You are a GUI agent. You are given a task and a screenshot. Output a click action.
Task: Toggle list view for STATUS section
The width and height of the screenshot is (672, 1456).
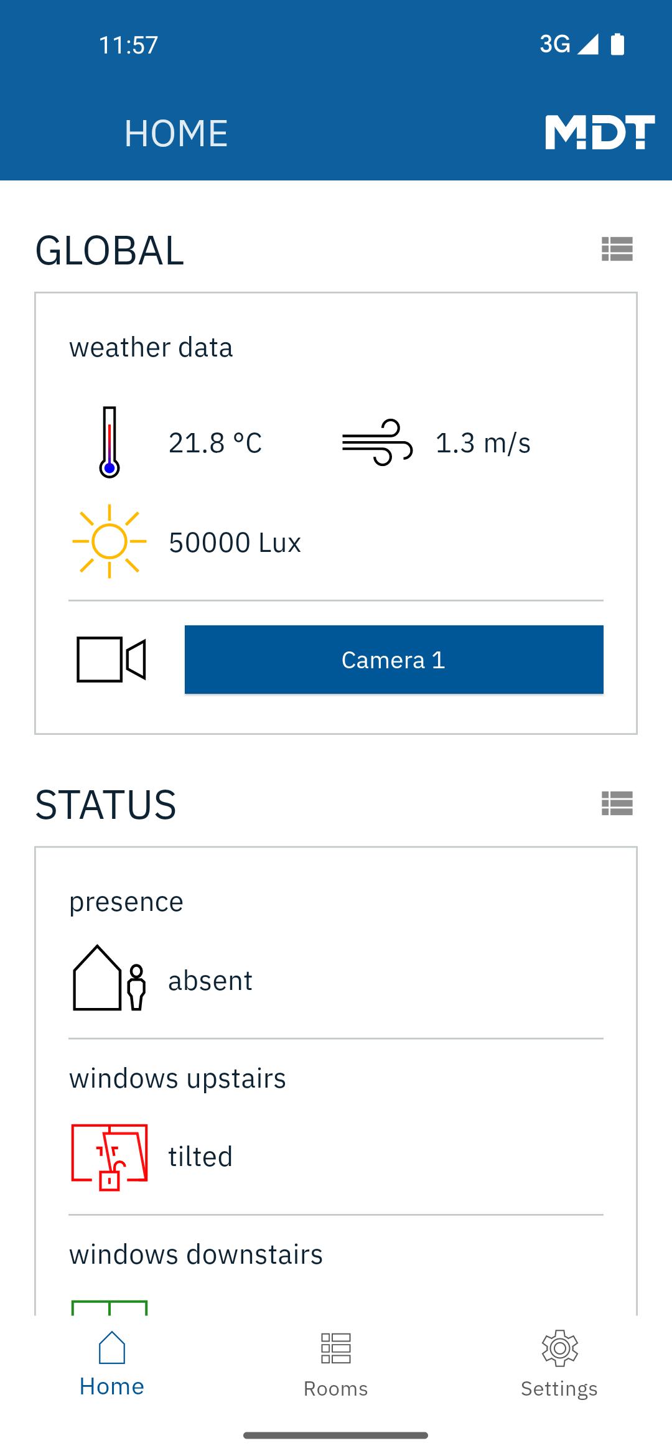(617, 803)
